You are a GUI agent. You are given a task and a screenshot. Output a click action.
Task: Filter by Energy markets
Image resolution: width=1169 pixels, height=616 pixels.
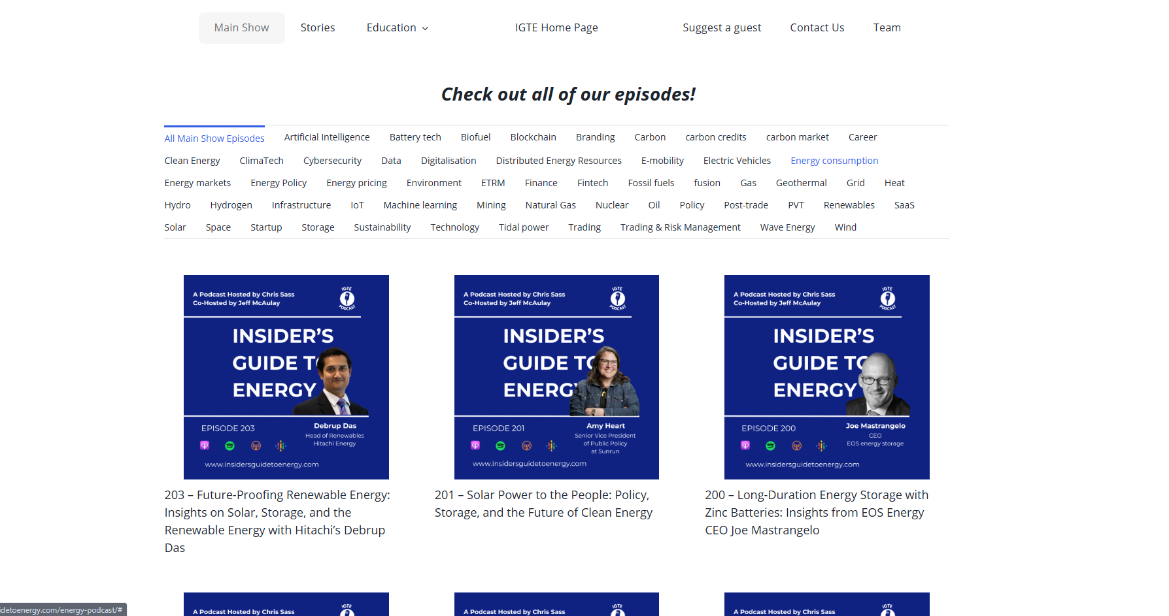point(197,183)
